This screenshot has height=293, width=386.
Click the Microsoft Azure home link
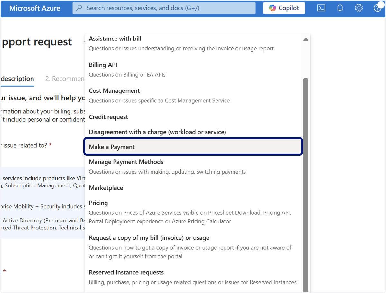[x=34, y=8]
